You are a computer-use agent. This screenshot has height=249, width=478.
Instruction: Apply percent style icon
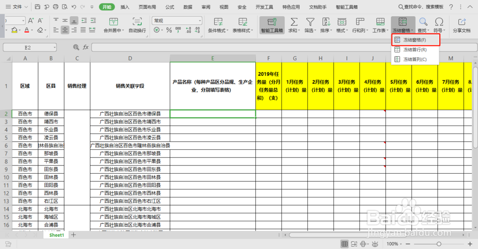pyautogui.click(x=169, y=30)
